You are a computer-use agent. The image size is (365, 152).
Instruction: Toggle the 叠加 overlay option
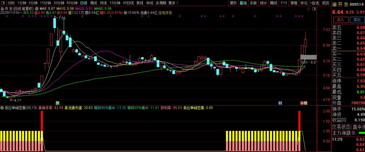tap(243, 3)
